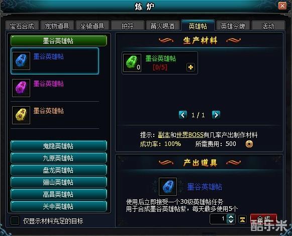Click the red 合成 button
Image resolution: width=292 pixels, height=236 pixels.
tap(263, 219)
